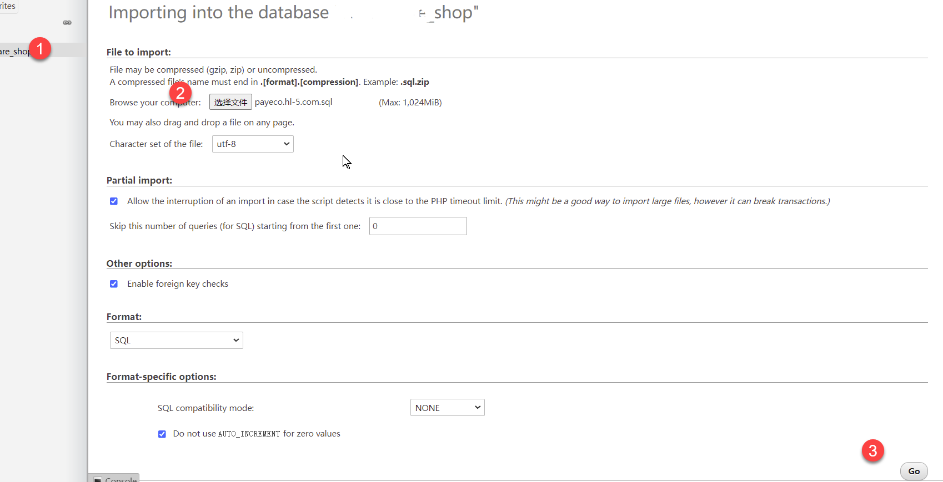Click the 选择文件 choose file button
This screenshot has width=943, height=482.
230,102
